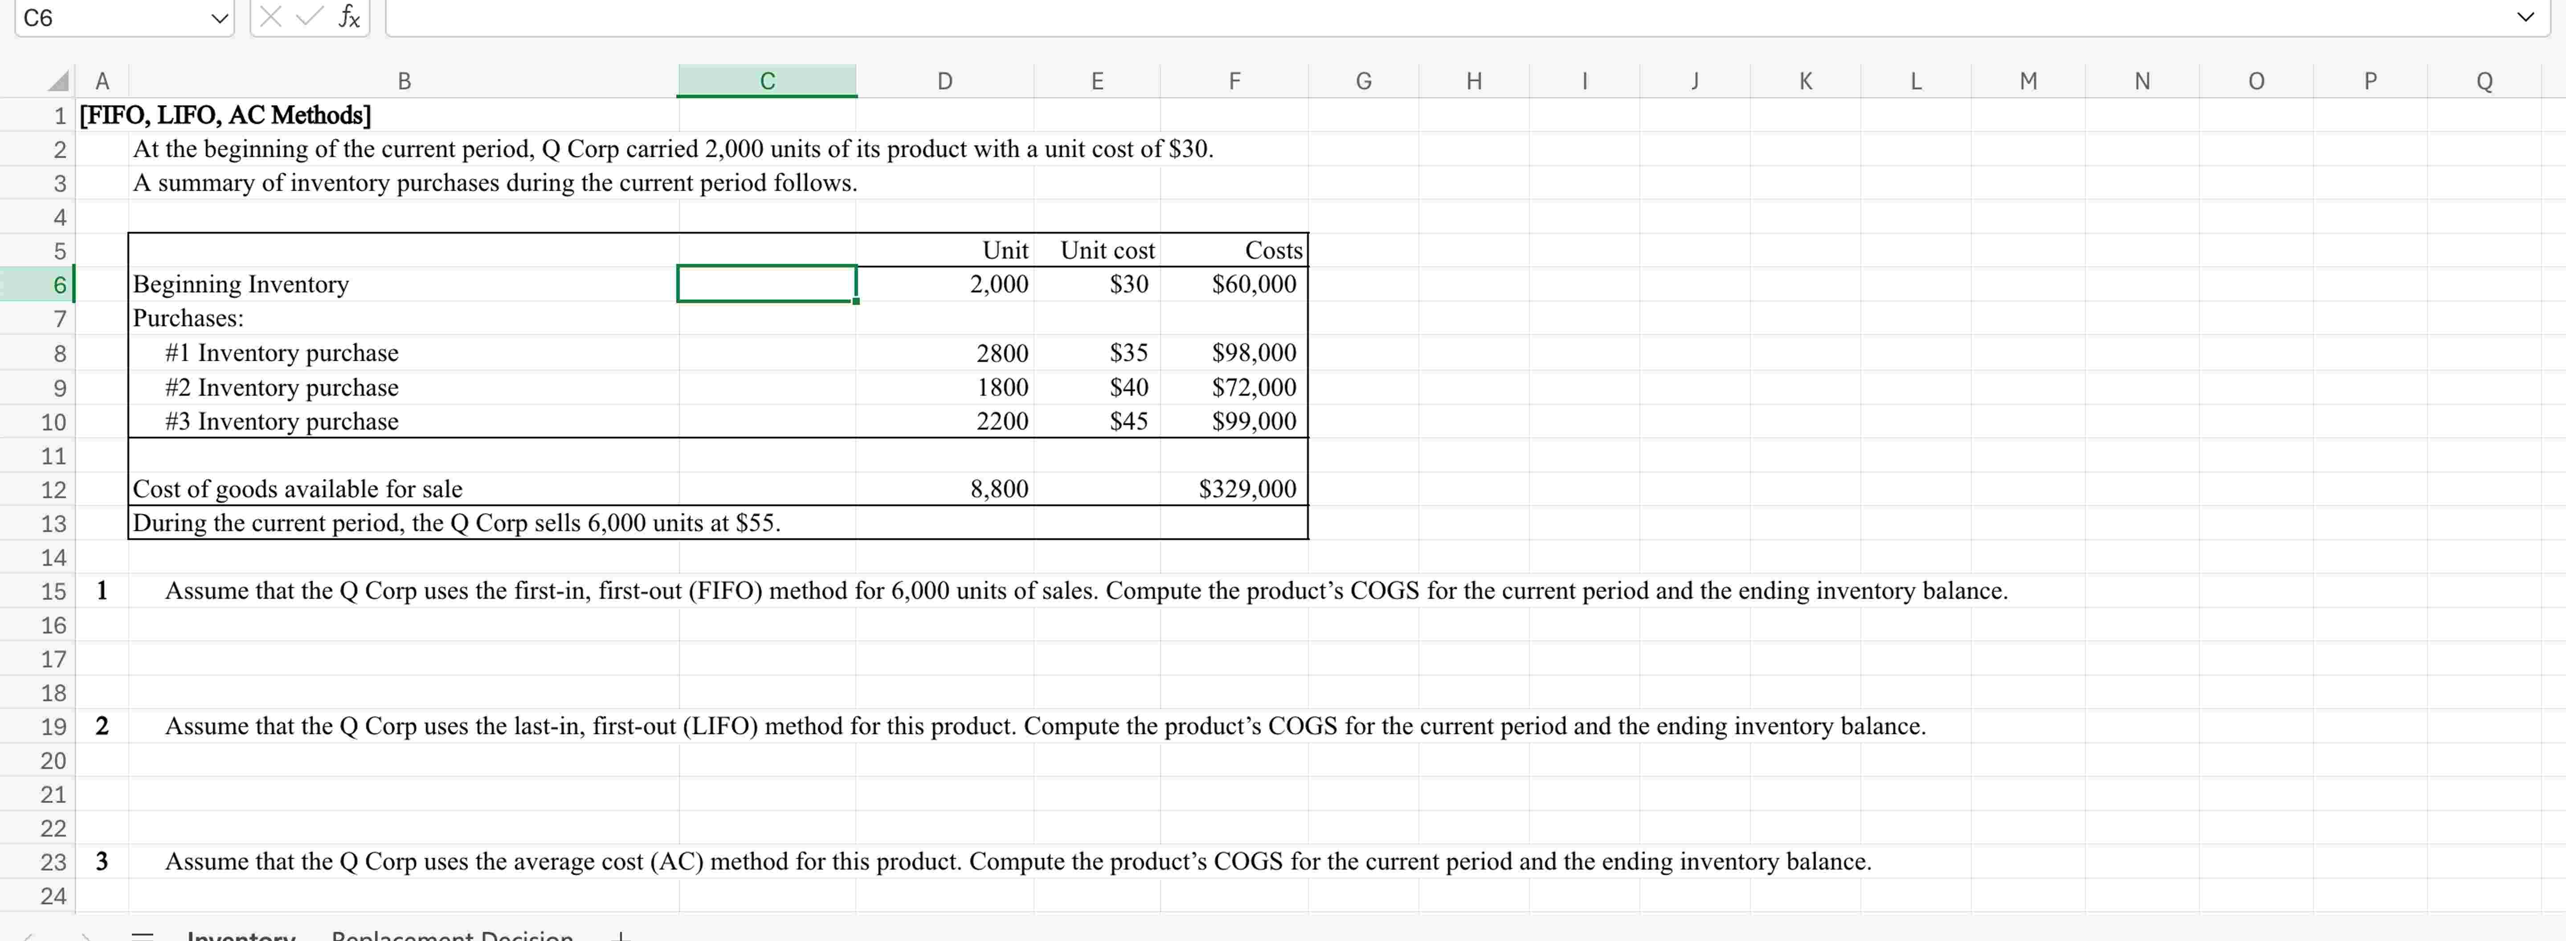Image resolution: width=2566 pixels, height=941 pixels.
Task: Open the Name Box dropdown arrow
Action: coord(218,17)
